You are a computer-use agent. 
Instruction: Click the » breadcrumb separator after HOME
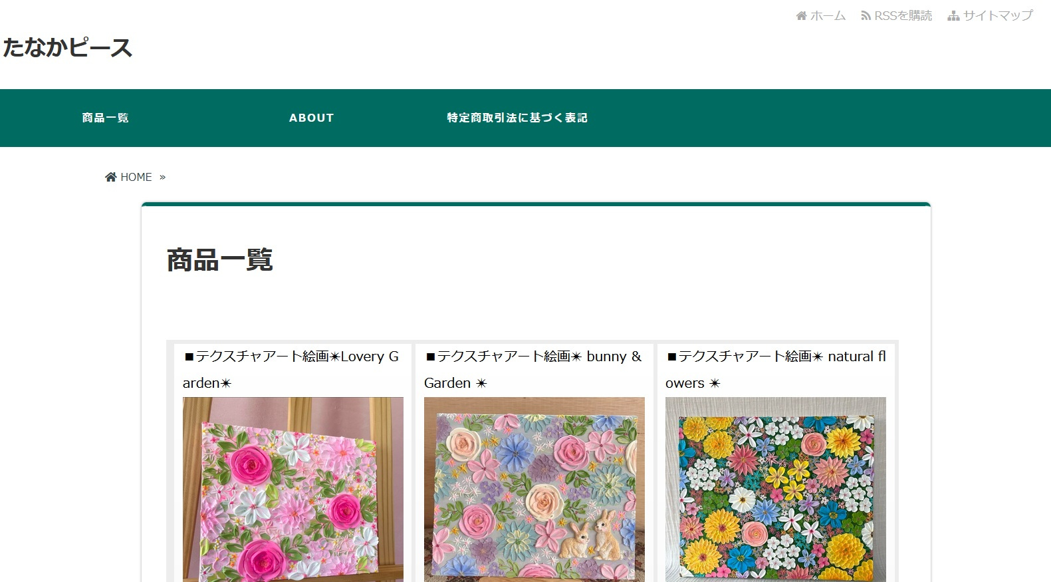pyautogui.click(x=162, y=177)
